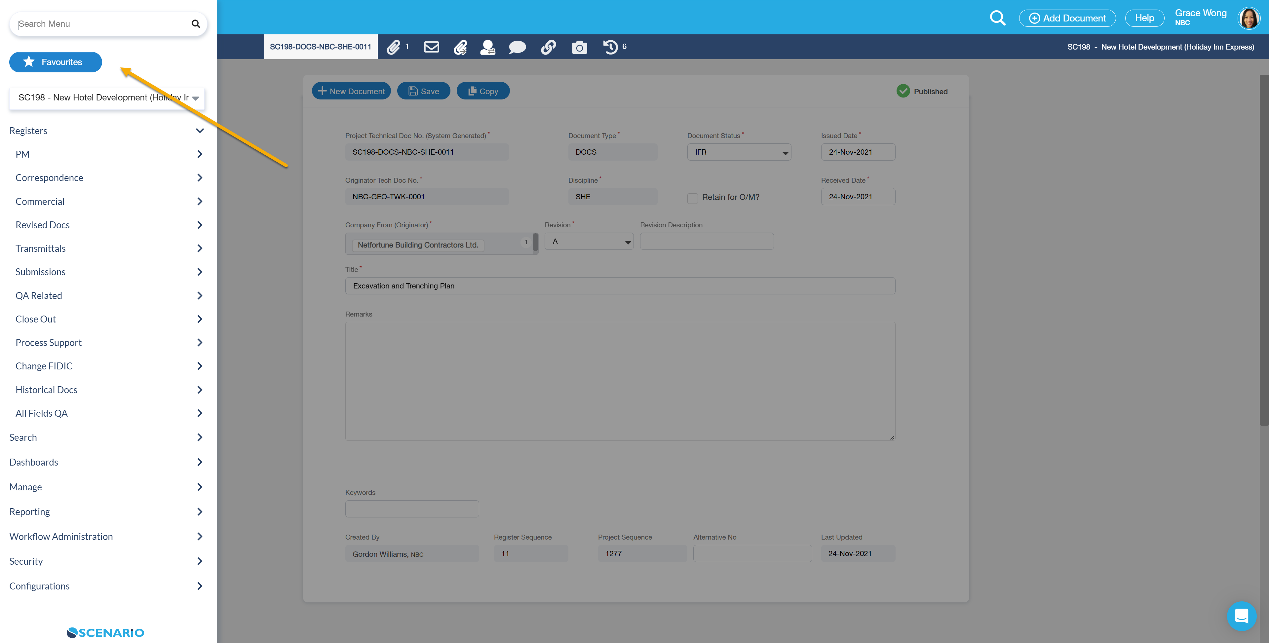Click the camera snapshot icon
1269x643 pixels.
[579, 47]
